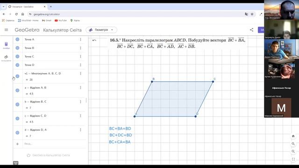Click the algebra panel resize handle
This screenshot has width=299, height=168.
click(86, 100)
